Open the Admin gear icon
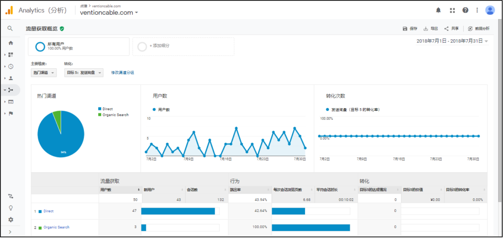The height and width of the screenshot is (238, 503). pyautogui.click(x=11, y=220)
